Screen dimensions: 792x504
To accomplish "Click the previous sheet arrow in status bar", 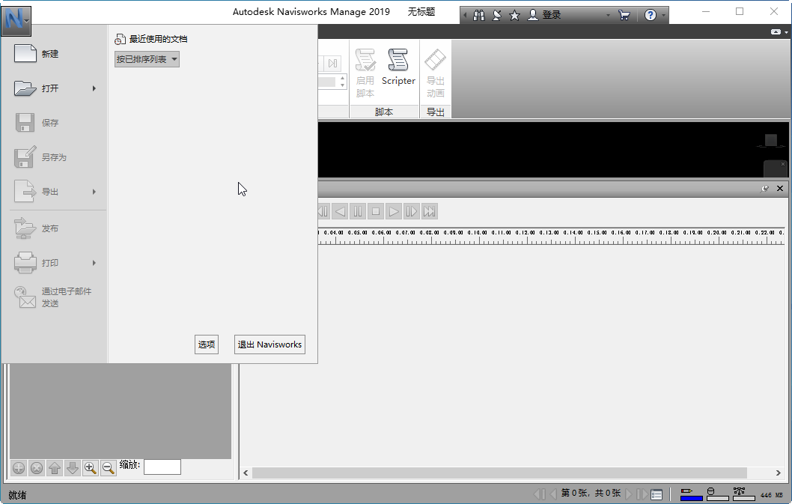I will click(553, 494).
